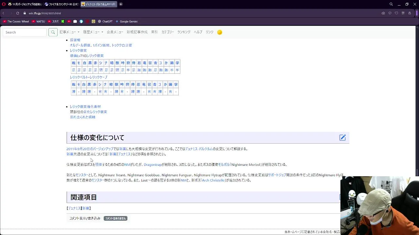Viewport: 419px width, 235px height.
Task: Open the リンク menu item
Action: (209, 32)
